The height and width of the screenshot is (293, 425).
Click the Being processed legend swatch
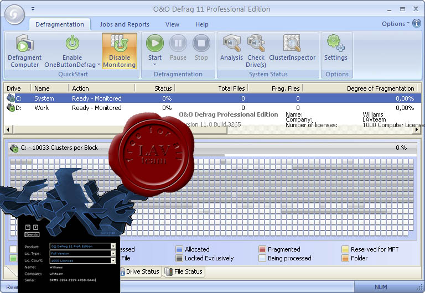tap(262, 258)
